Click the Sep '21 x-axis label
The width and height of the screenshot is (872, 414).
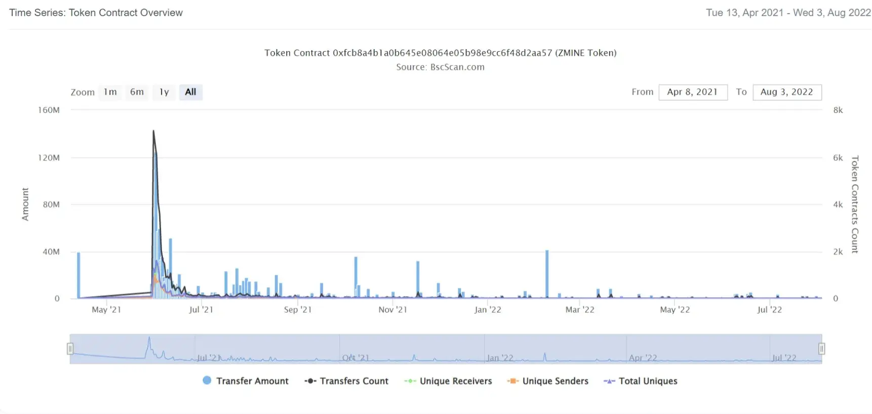pyautogui.click(x=298, y=310)
